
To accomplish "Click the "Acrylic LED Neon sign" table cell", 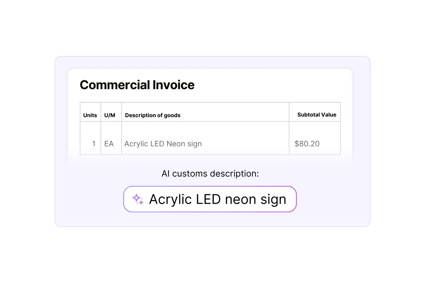I will 163,144.
